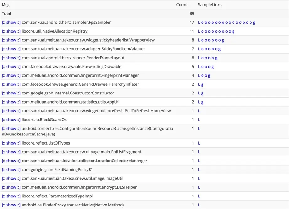Show details for BinderProxy.transactNative row

coord(11,205)
